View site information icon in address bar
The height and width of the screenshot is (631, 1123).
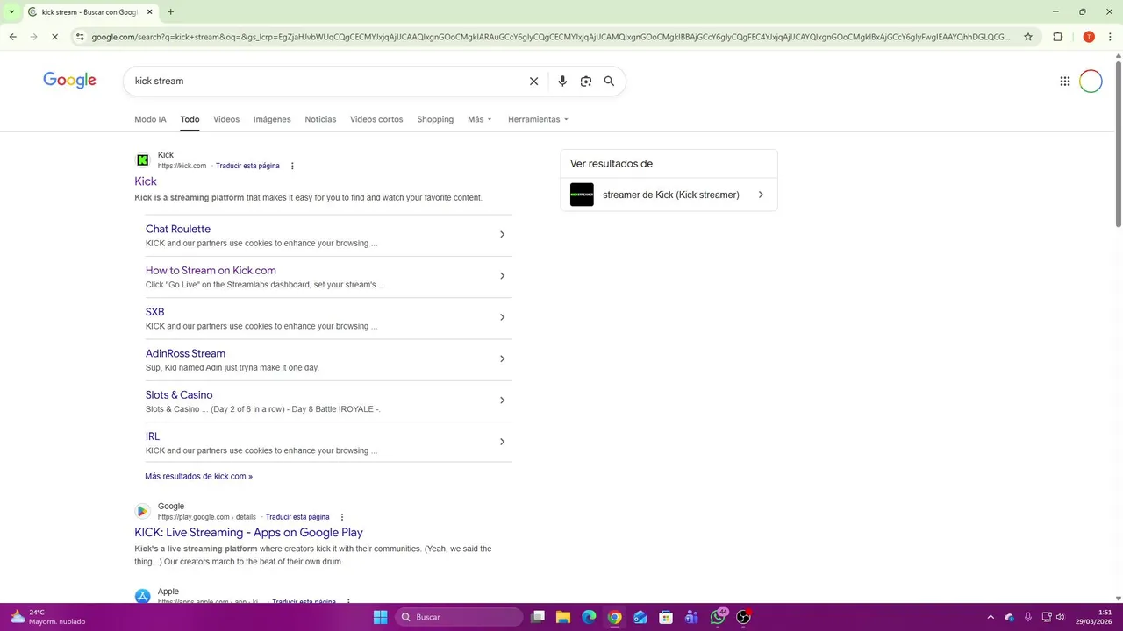point(80,37)
